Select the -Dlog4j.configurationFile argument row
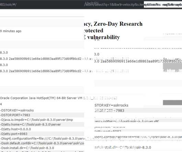182x152 pixels. 43,139
